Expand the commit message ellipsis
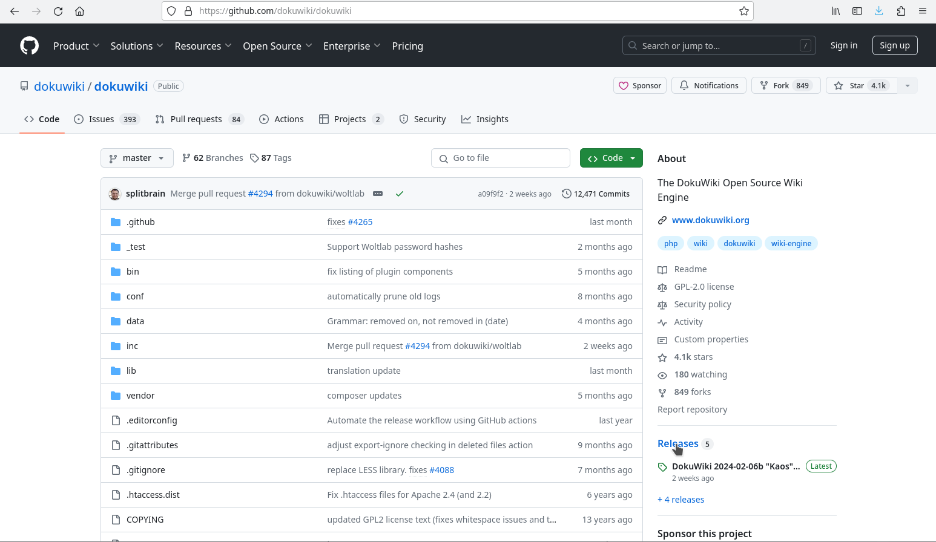The image size is (936, 542). tap(378, 194)
